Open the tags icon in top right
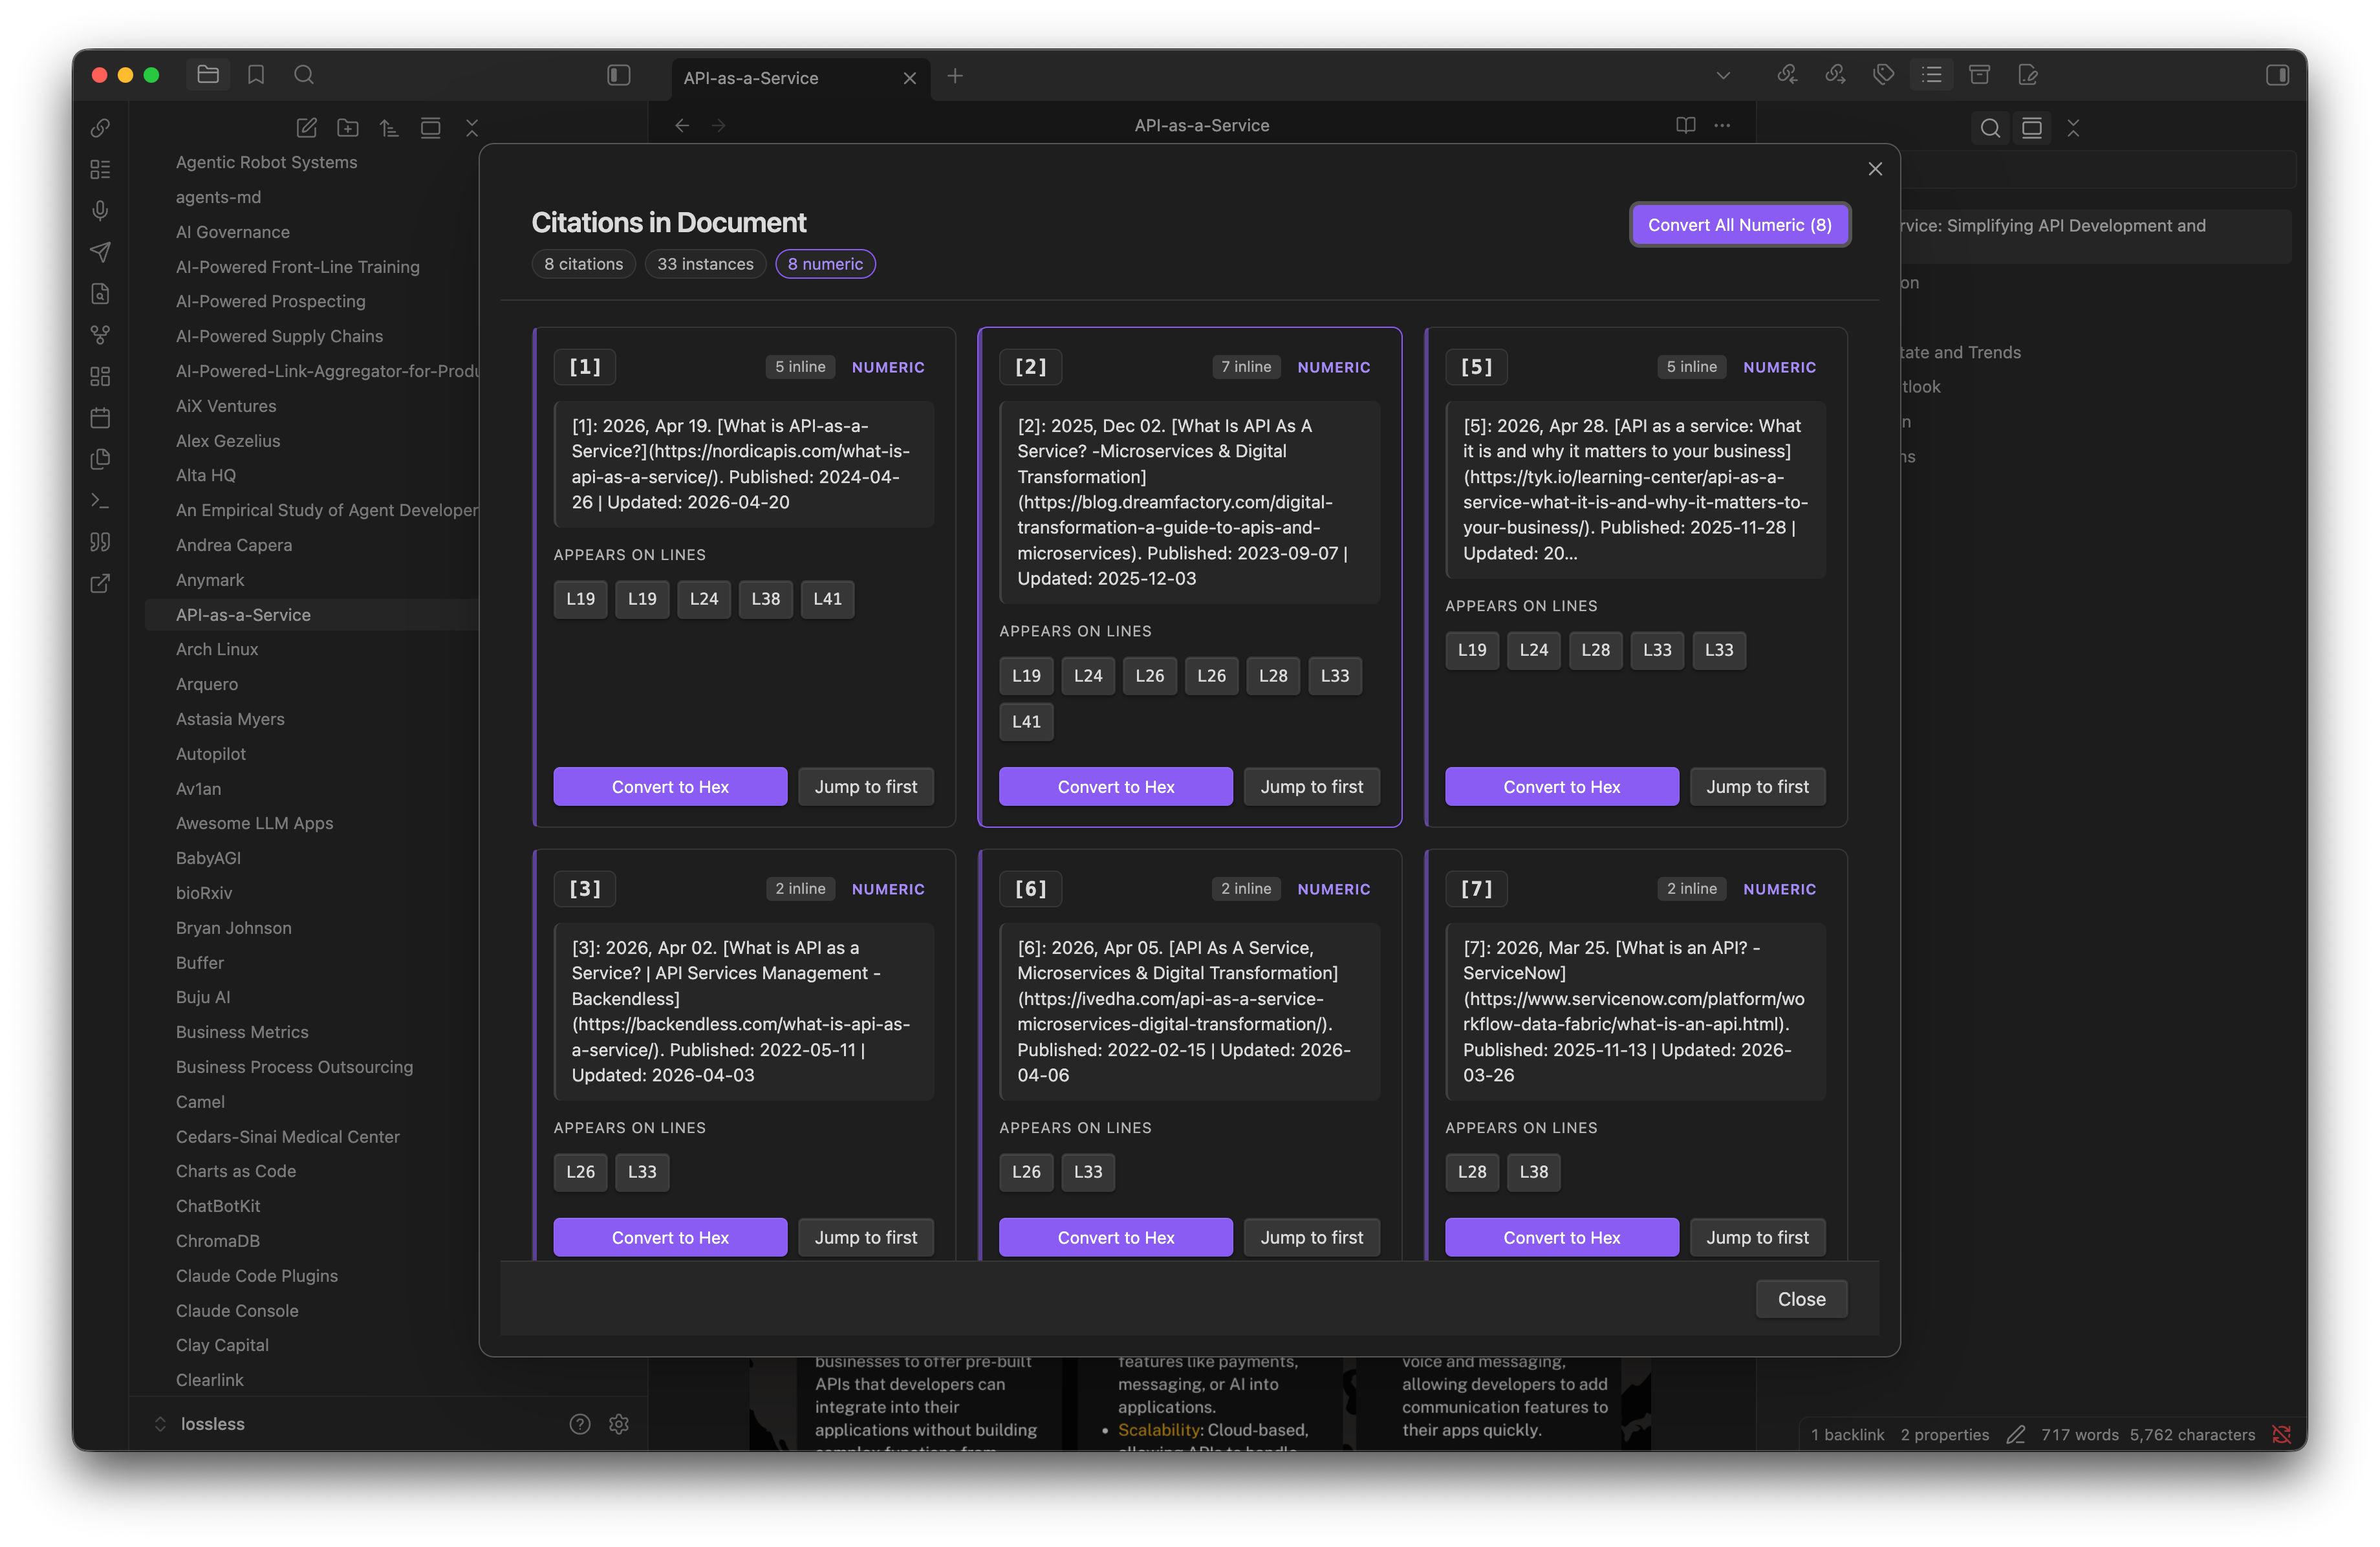2380x1547 pixels. point(1884,75)
